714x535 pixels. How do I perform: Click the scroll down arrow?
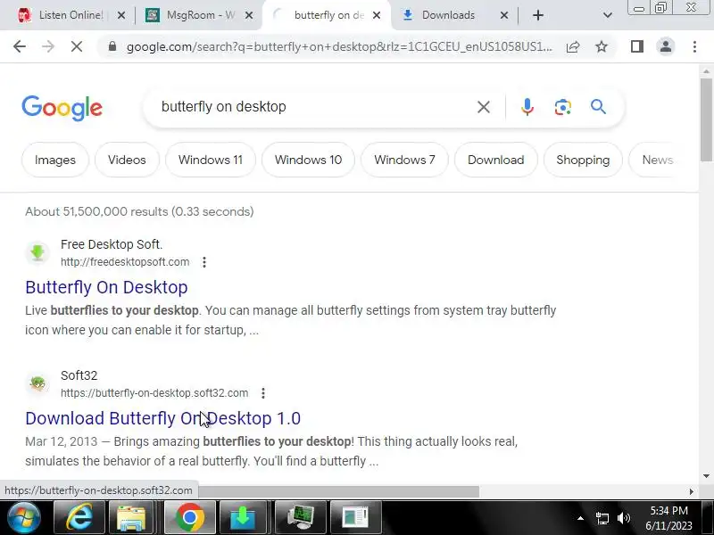coord(706,476)
